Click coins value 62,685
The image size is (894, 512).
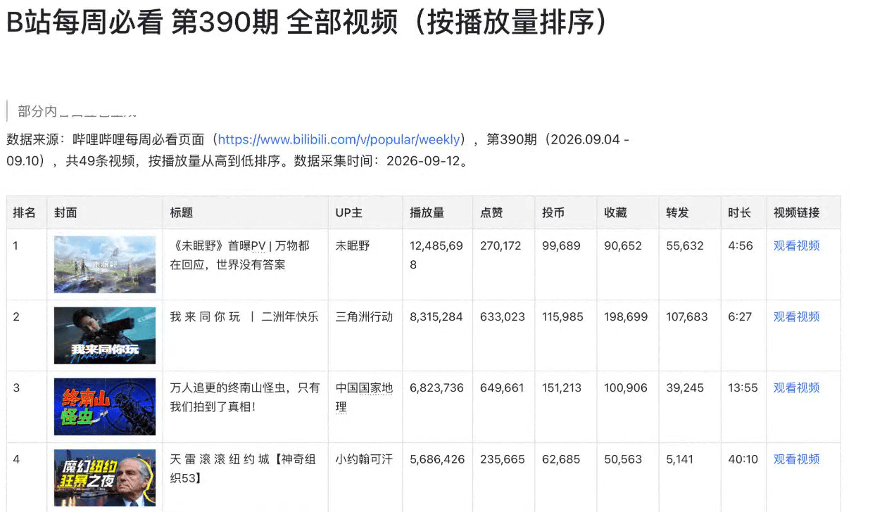click(x=561, y=459)
